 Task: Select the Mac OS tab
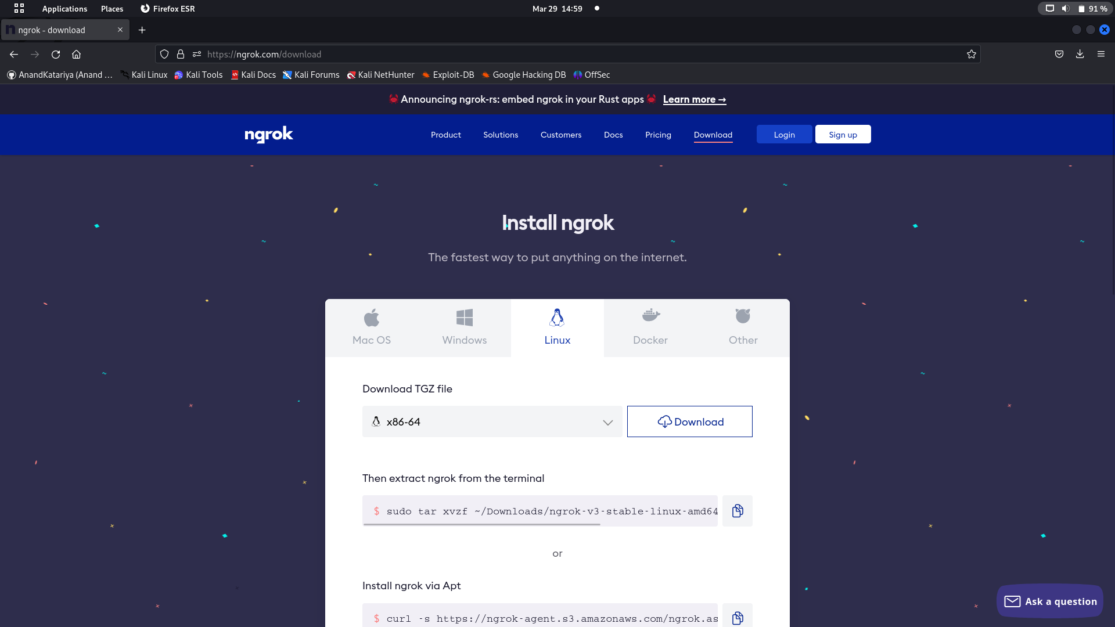(371, 327)
